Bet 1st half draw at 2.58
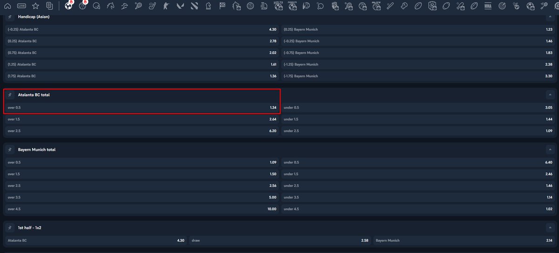 (x=279, y=240)
